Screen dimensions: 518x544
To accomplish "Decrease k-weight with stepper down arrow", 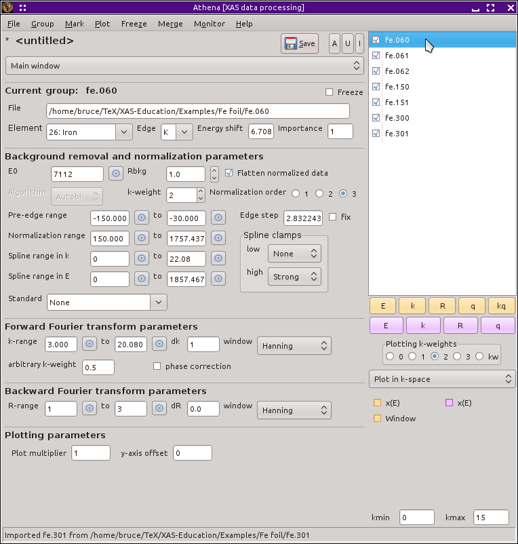I will 201,199.
